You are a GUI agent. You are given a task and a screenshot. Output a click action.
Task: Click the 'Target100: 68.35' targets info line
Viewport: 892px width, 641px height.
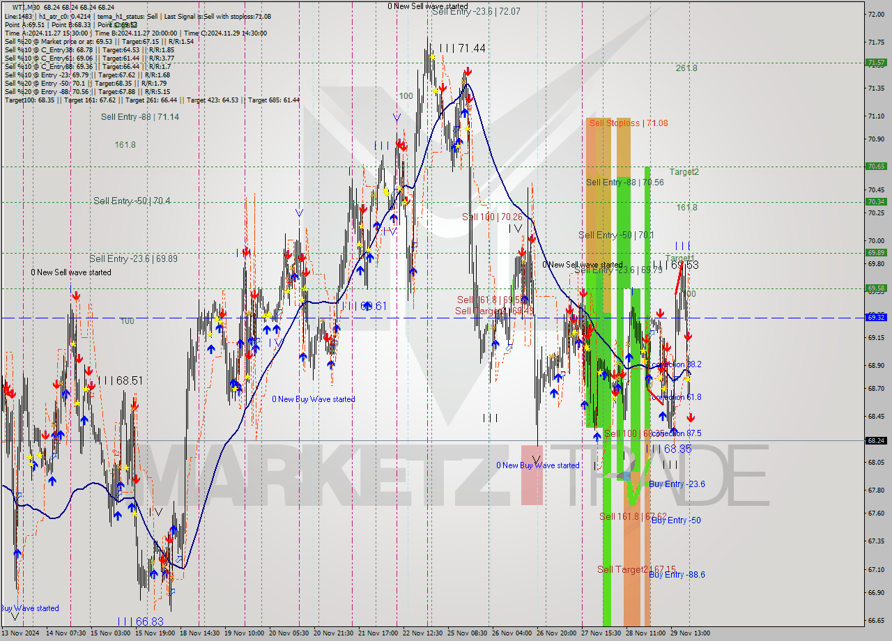click(x=152, y=100)
